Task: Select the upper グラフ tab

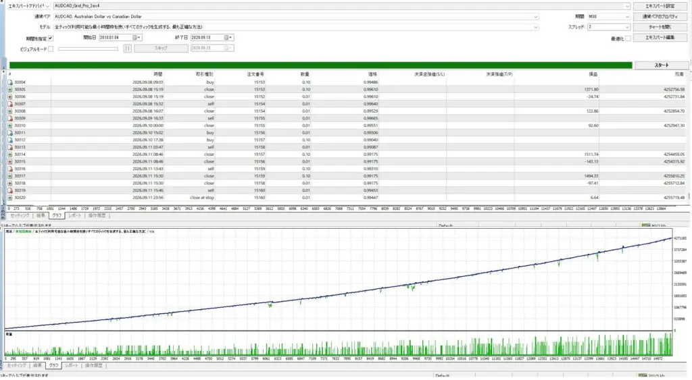Action: coord(57,215)
